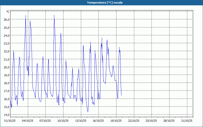Click the "Temperatura [°C] escala" chart title

[x=101, y=3]
